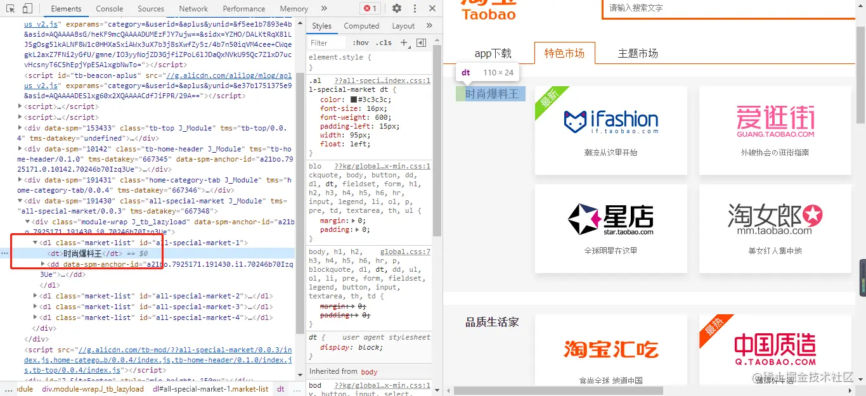Viewport: 866px width, 396px height.
Task: Select dt item in the breadcrumb bar
Action: coord(280,389)
